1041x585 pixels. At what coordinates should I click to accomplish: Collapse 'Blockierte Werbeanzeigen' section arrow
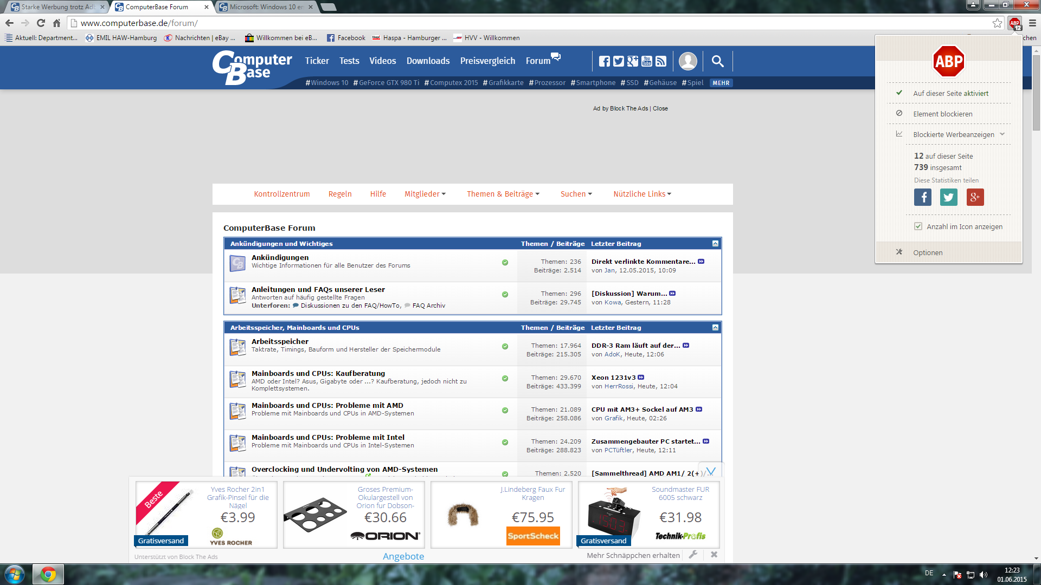[x=1002, y=134]
